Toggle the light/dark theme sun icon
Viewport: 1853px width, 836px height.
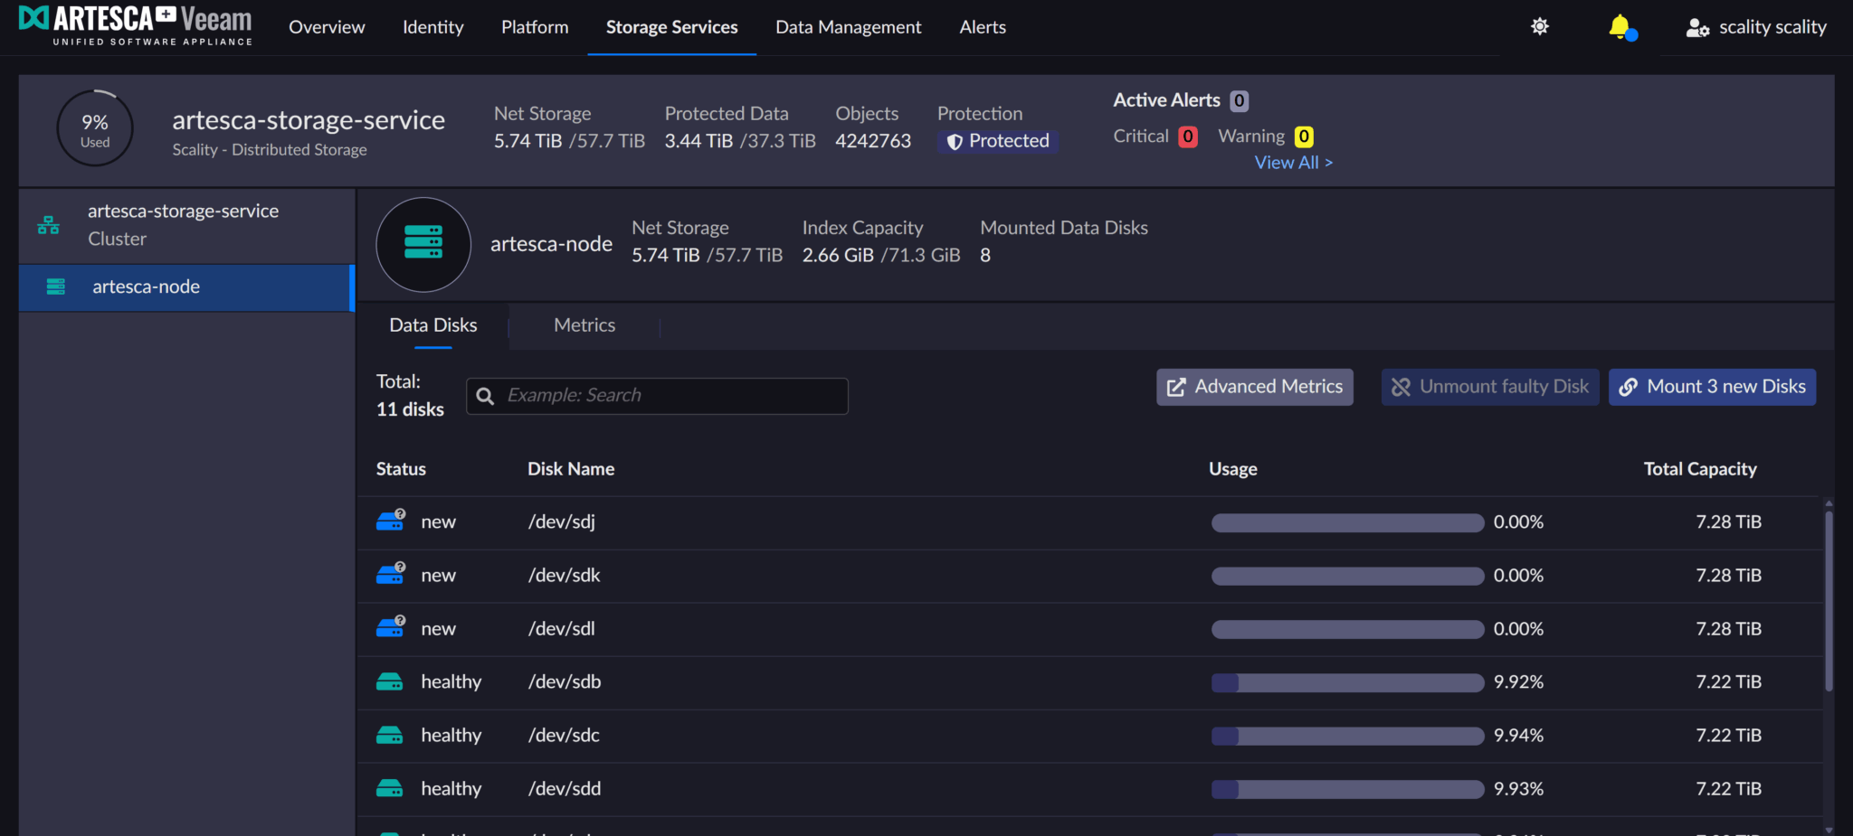pyautogui.click(x=1539, y=27)
